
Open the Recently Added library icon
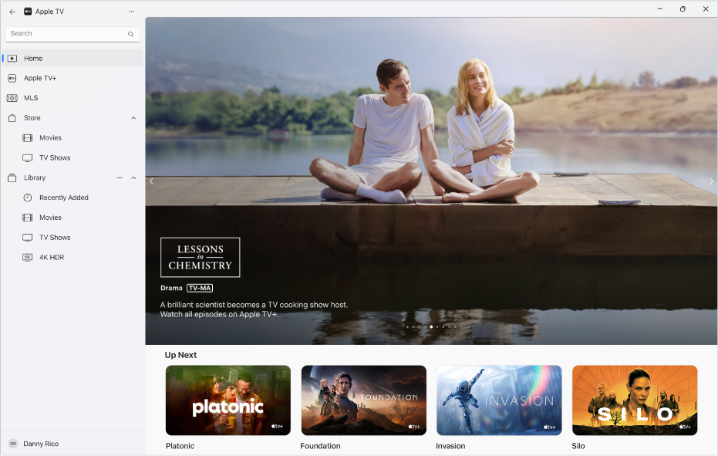point(28,198)
